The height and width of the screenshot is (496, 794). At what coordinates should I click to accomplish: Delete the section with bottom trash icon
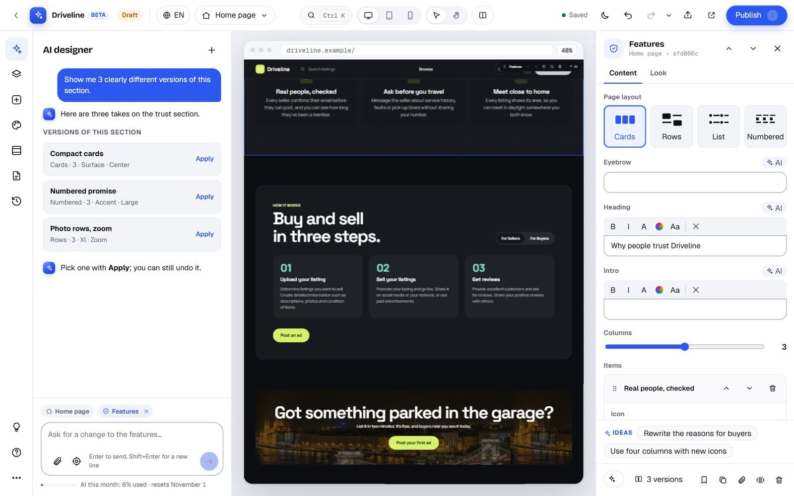tap(779, 480)
